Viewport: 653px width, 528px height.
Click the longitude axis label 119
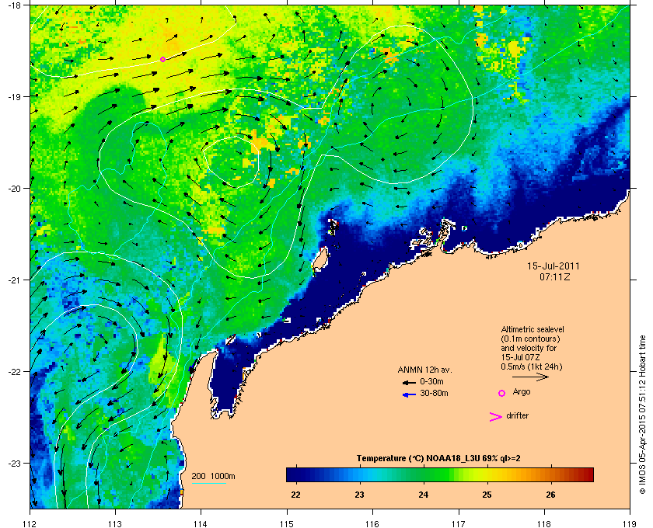coord(630,524)
